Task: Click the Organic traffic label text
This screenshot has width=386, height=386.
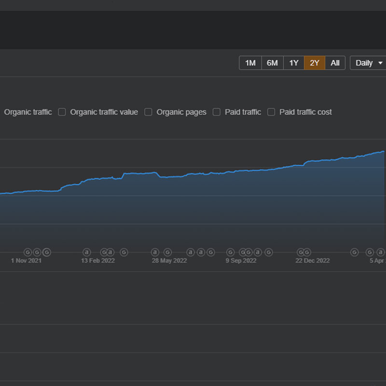Action: 28,112
